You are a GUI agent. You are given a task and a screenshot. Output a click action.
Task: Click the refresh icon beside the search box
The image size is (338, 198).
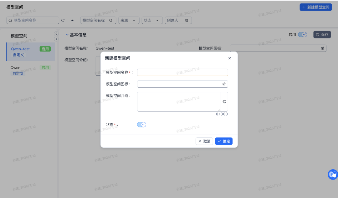tap(63, 20)
